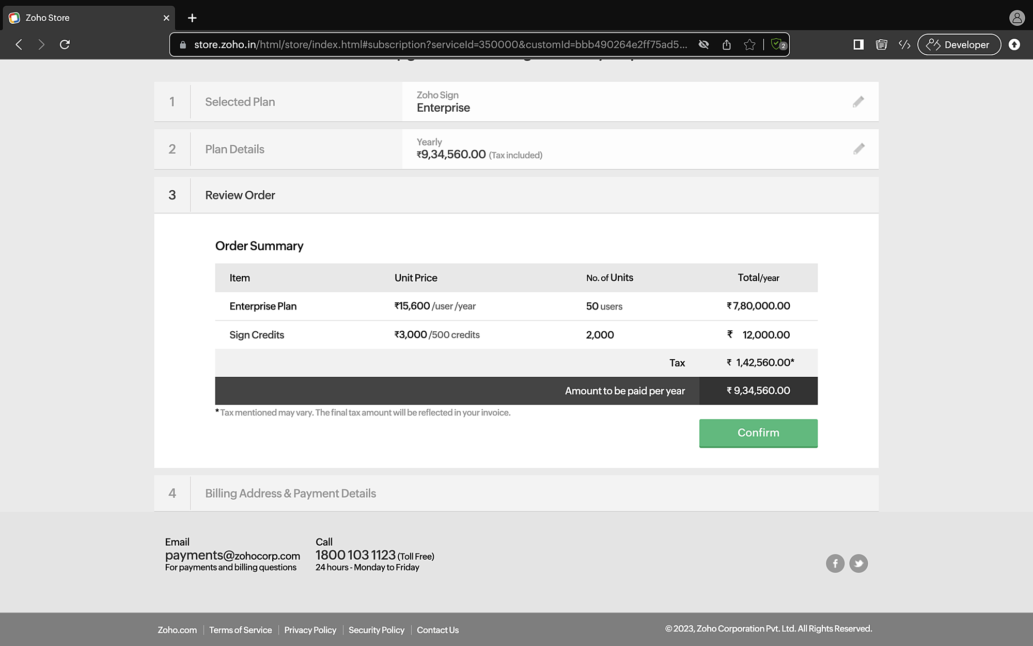View site lock security info
This screenshot has height=646, width=1033.
182,45
